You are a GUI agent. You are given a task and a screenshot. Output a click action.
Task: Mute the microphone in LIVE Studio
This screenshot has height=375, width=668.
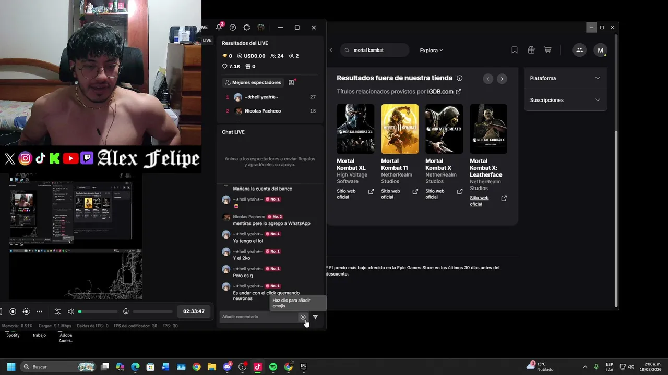point(126,311)
